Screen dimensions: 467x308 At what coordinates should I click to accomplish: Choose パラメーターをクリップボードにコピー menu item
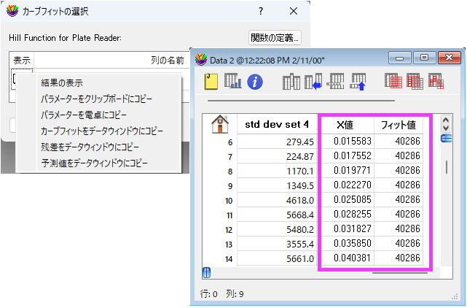click(96, 99)
